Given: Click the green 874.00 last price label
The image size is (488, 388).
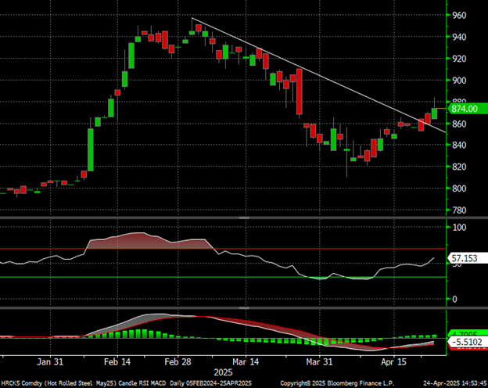Looking at the screenshot, I should click(x=465, y=110).
